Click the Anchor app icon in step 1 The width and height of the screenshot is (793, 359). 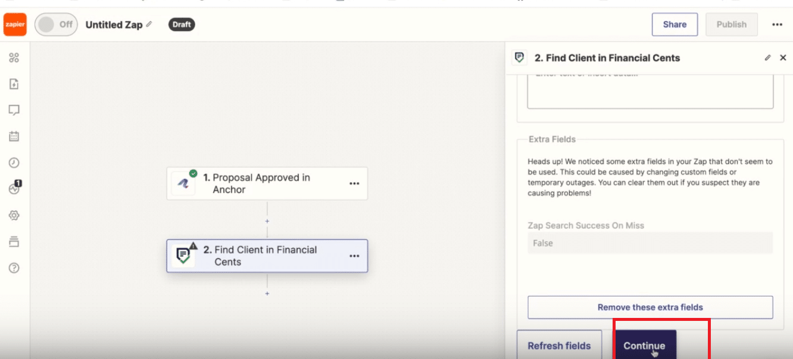click(183, 183)
